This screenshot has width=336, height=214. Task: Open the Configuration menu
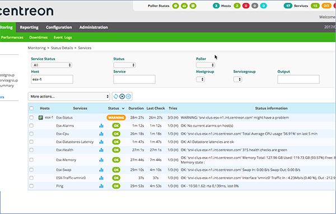coord(59,27)
